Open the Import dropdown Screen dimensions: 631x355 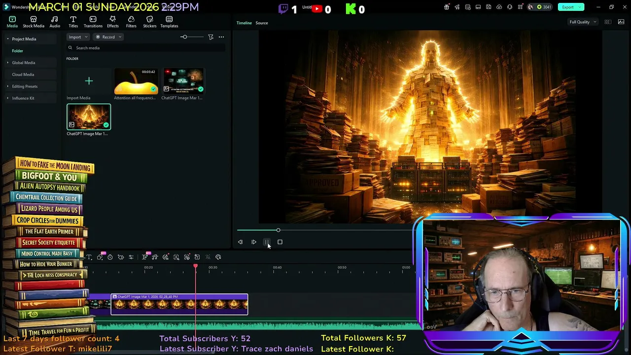(x=78, y=37)
